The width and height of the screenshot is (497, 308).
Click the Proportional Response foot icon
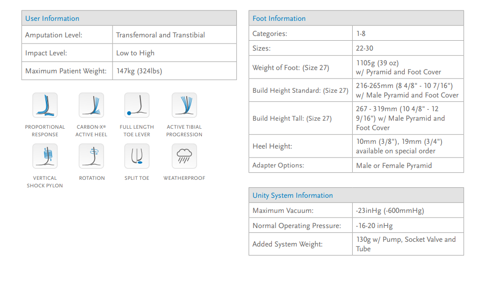pyautogui.click(x=45, y=106)
